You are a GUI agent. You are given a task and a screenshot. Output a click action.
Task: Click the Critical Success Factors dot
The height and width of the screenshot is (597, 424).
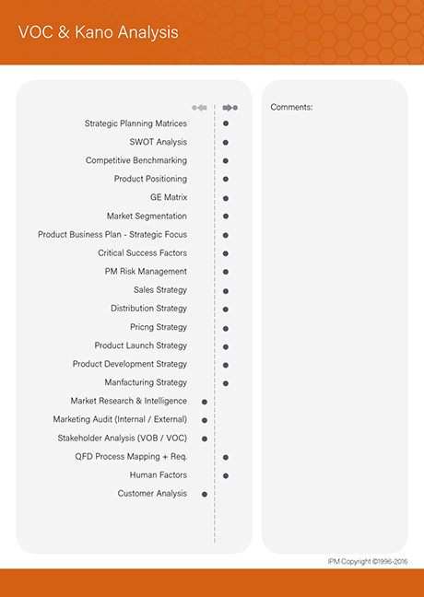(x=226, y=253)
